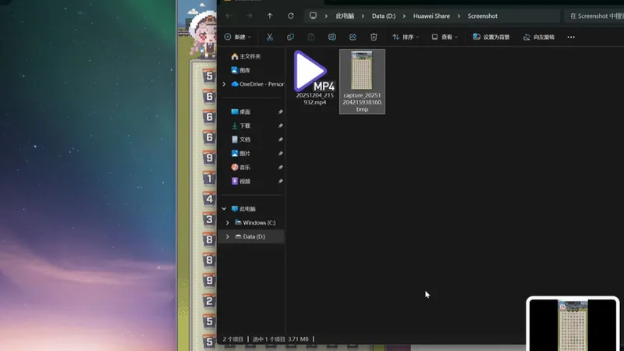624x351 pixels.
Task: Click the Share icon in toolbar
Action: [x=353, y=37]
